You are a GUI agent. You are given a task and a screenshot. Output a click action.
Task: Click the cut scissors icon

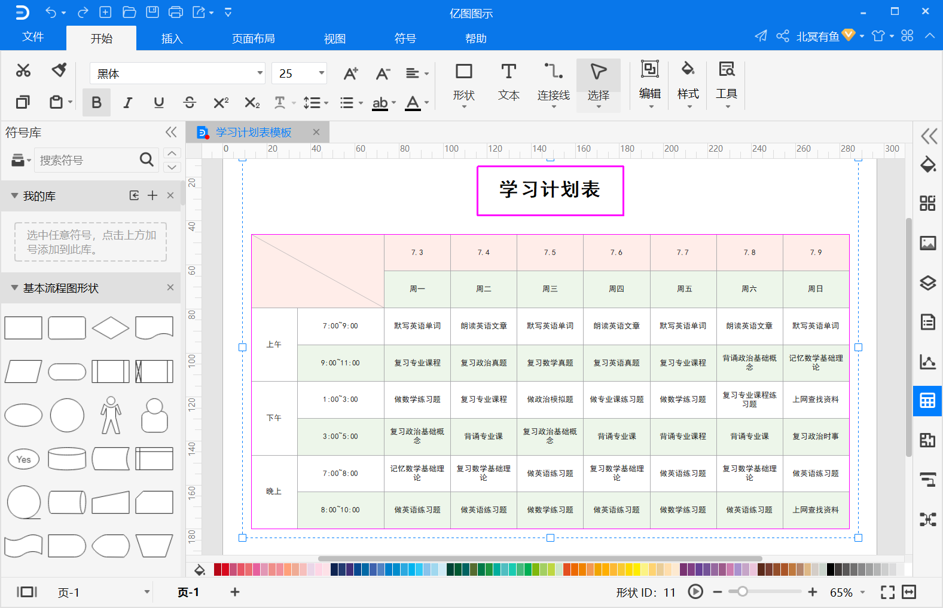pyautogui.click(x=23, y=70)
